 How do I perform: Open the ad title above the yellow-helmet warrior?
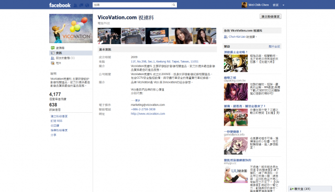coord(236,52)
